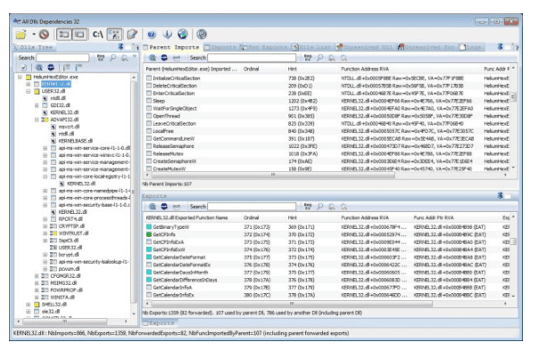Toggle the first tree layout view button in toolbar

64,34
